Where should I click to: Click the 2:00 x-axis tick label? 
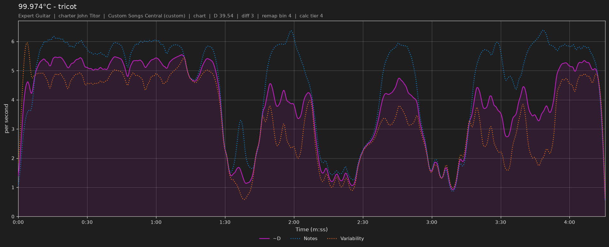(x=294, y=222)
